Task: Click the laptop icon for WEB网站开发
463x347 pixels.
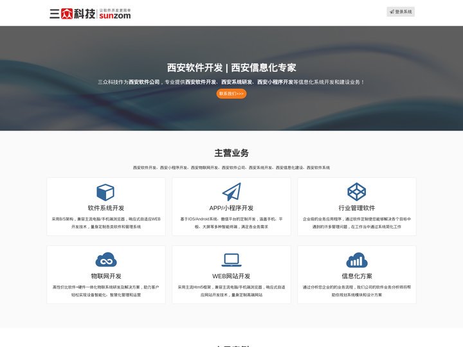Action: pos(232,260)
